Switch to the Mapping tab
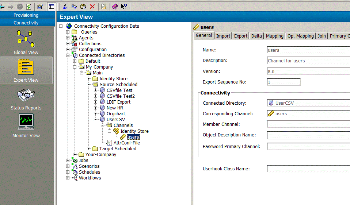This screenshot has height=205, width=350. [x=274, y=36]
